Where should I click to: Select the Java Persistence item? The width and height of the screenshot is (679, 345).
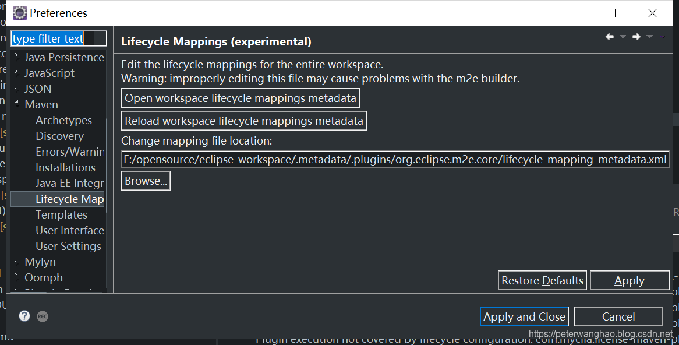pos(64,57)
